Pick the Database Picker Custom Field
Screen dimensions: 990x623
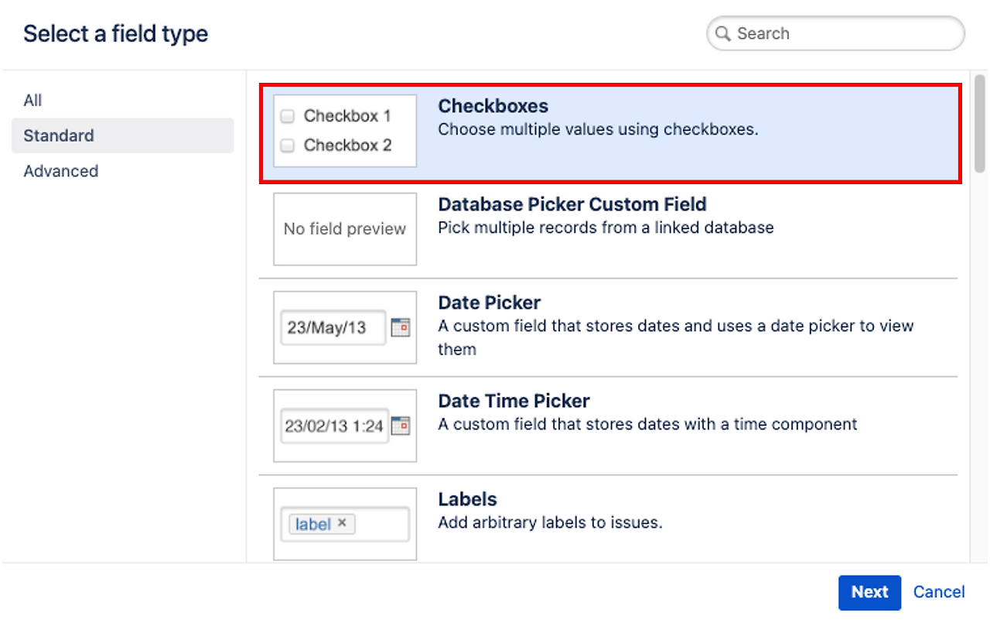(572, 205)
